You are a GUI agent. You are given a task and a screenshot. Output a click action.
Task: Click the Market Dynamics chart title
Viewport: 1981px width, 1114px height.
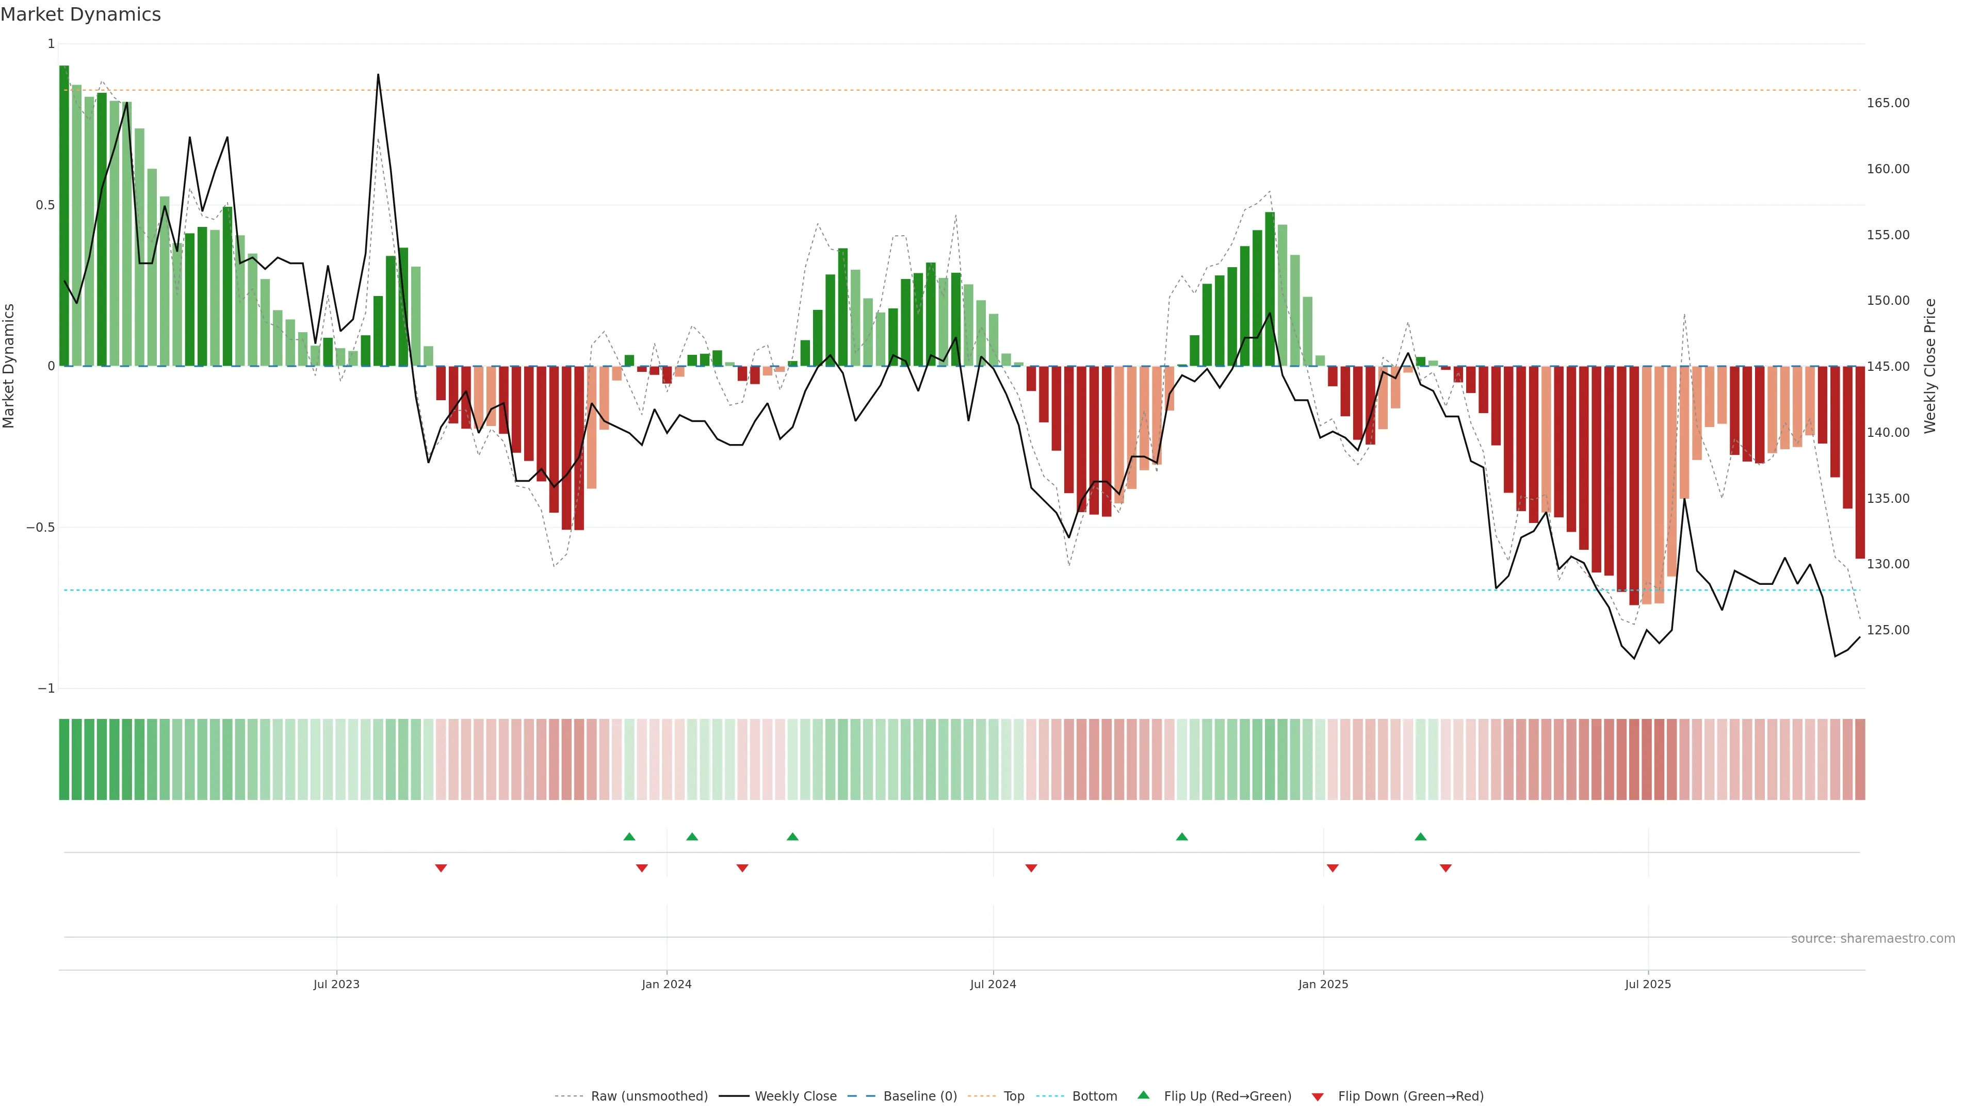tap(81, 14)
